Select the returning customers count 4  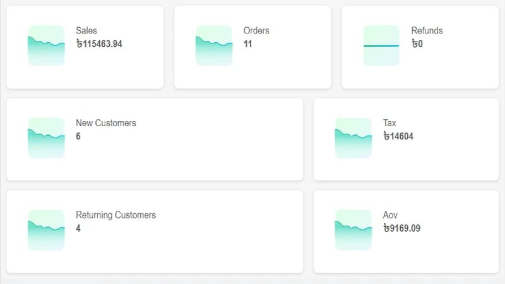click(78, 228)
